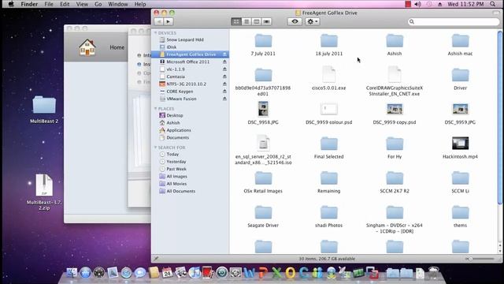Image resolution: width=504 pixels, height=284 pixels.
Task: Select the 7 July 2011 folder
Action: pos(263,41)
